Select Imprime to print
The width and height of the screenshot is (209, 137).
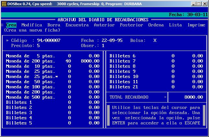[x=196, y=25]
